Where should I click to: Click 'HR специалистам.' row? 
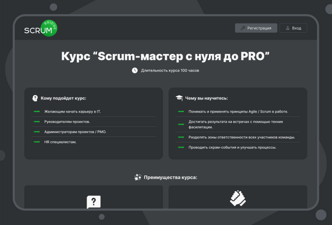[x=94, y=142]
